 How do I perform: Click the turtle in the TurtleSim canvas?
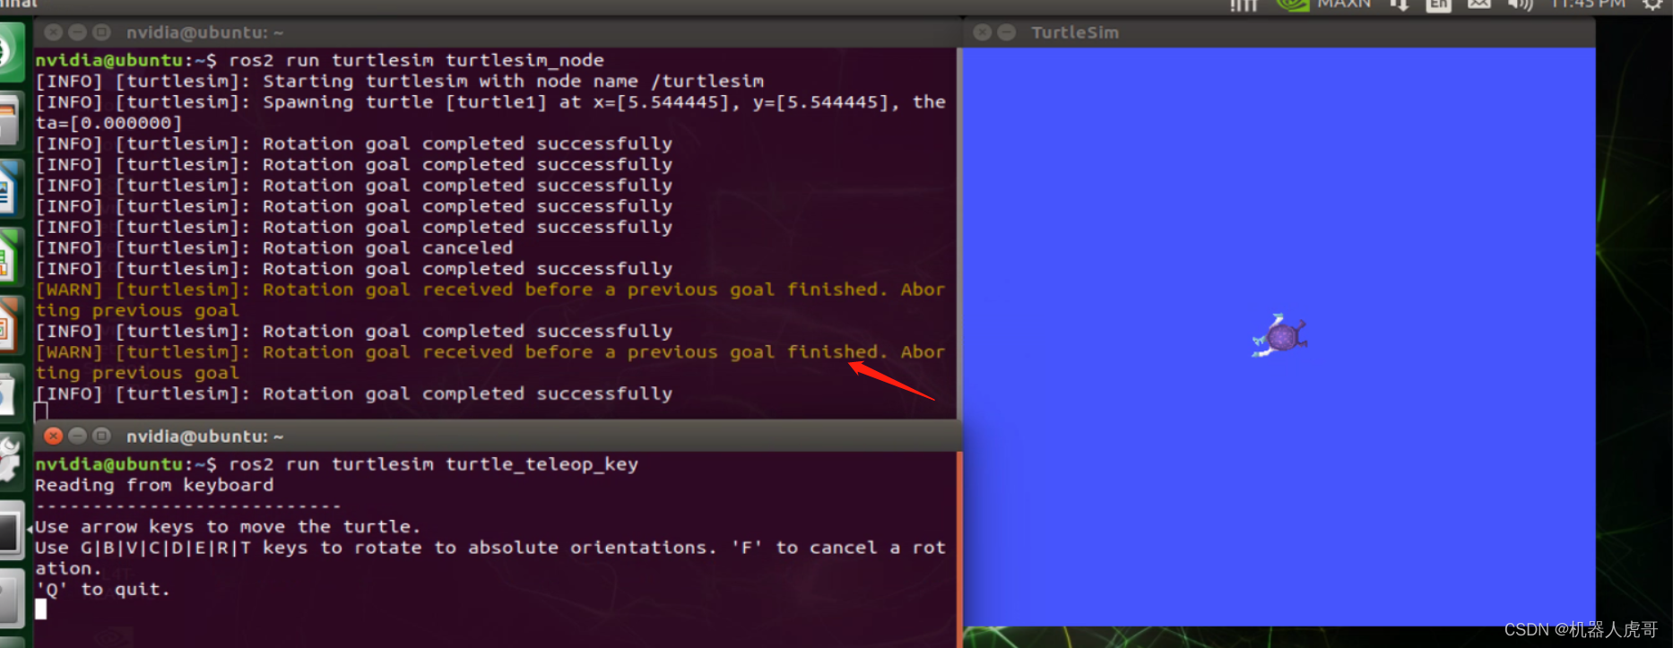1279,337
